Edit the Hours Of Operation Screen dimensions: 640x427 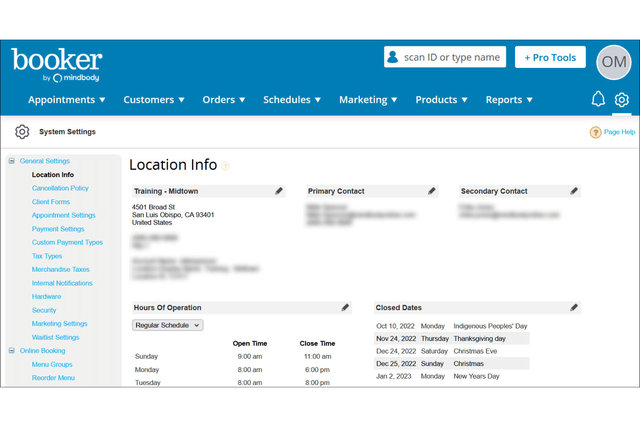click(x=345, y=307)
